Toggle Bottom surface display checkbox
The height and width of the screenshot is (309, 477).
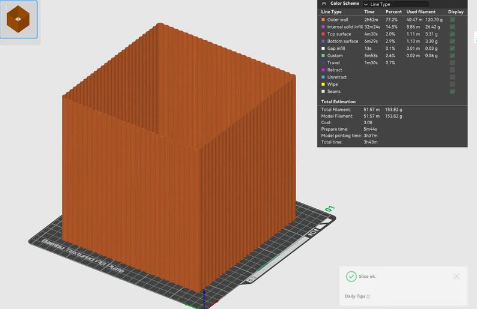(x=452, y=41)
